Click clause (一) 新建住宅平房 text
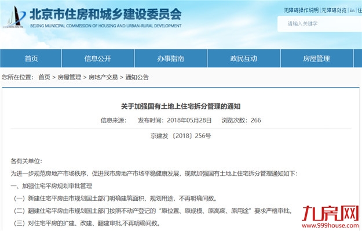The width and height of the screenshot is (362, 231). pos(115,198)
